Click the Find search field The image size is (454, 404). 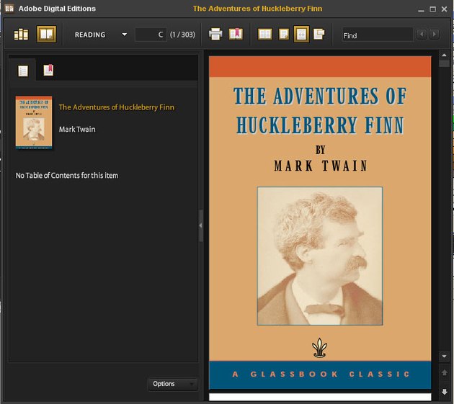(378, 35)
